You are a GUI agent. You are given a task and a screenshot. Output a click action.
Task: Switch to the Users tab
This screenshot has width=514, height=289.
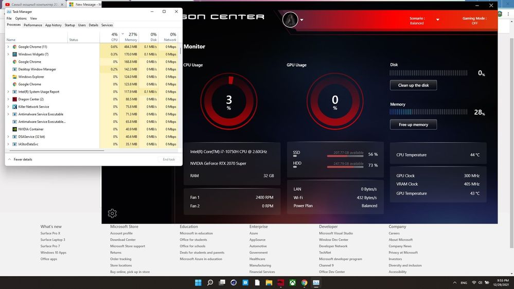pyautogui.click(x=82, y=25)
